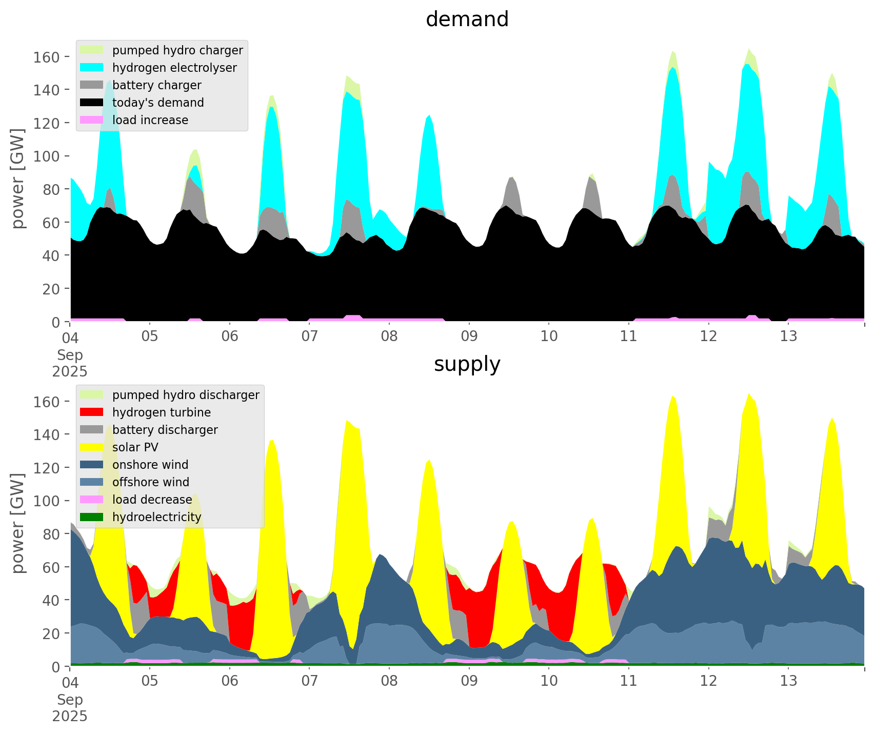875x734 pixels.
Task: Click the supply chart power [GW] axis label
Action: [18, 523]
